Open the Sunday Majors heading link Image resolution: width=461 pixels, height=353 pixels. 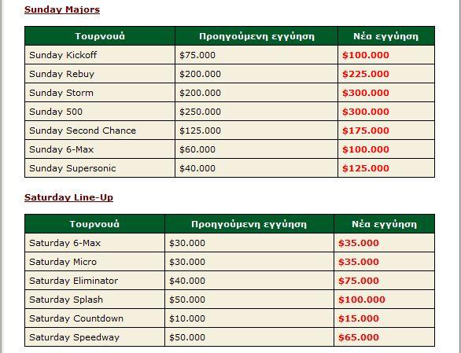tap(62, 9)
